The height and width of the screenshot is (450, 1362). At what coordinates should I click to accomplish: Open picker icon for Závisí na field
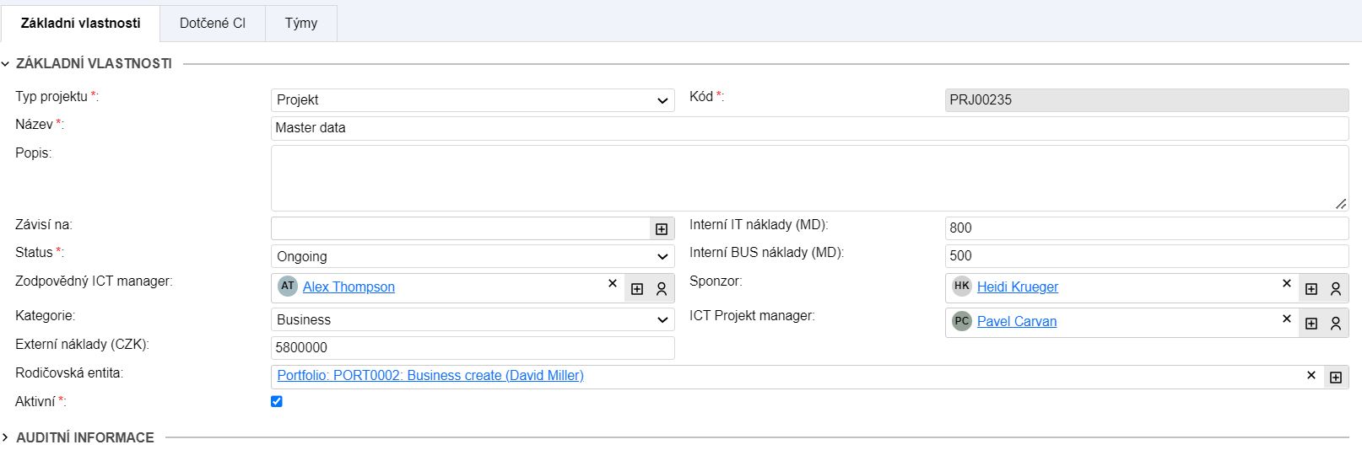click(662, 229)
